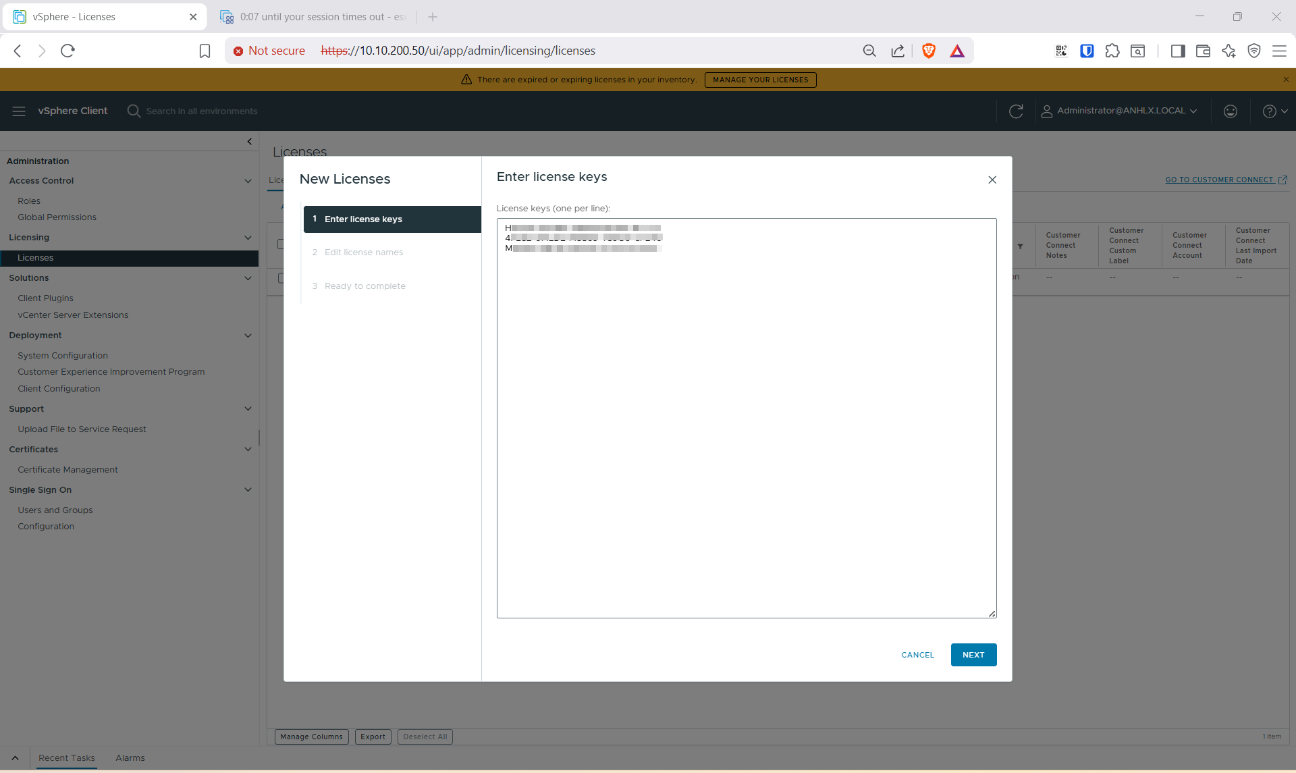Click the Deselect All button

(x=425, y=737)
